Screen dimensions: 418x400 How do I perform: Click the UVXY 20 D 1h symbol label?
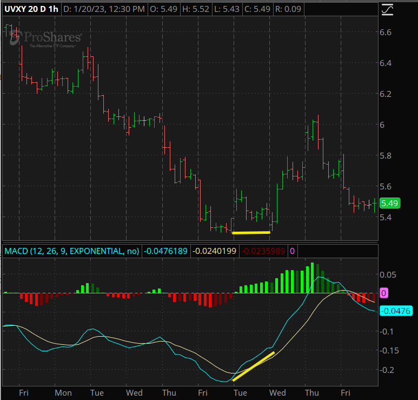(31, 9)
